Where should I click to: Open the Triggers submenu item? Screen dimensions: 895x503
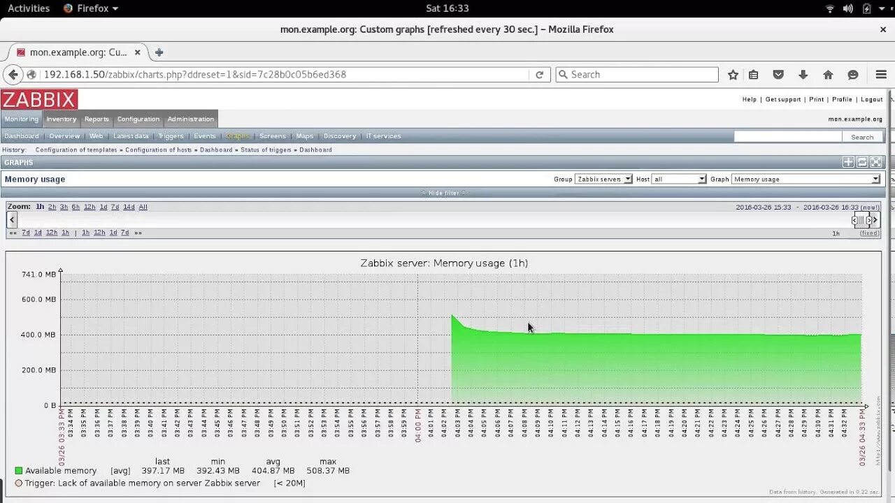[171, 136]
